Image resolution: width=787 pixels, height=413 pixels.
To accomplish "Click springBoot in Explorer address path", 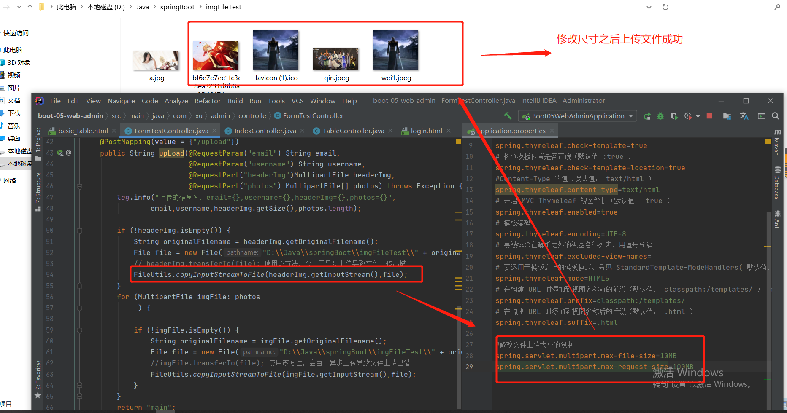I will (x=177, y=7).
